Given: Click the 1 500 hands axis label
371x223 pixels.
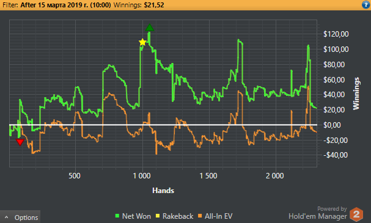Looking at the screenshot, I should [208, 176].
